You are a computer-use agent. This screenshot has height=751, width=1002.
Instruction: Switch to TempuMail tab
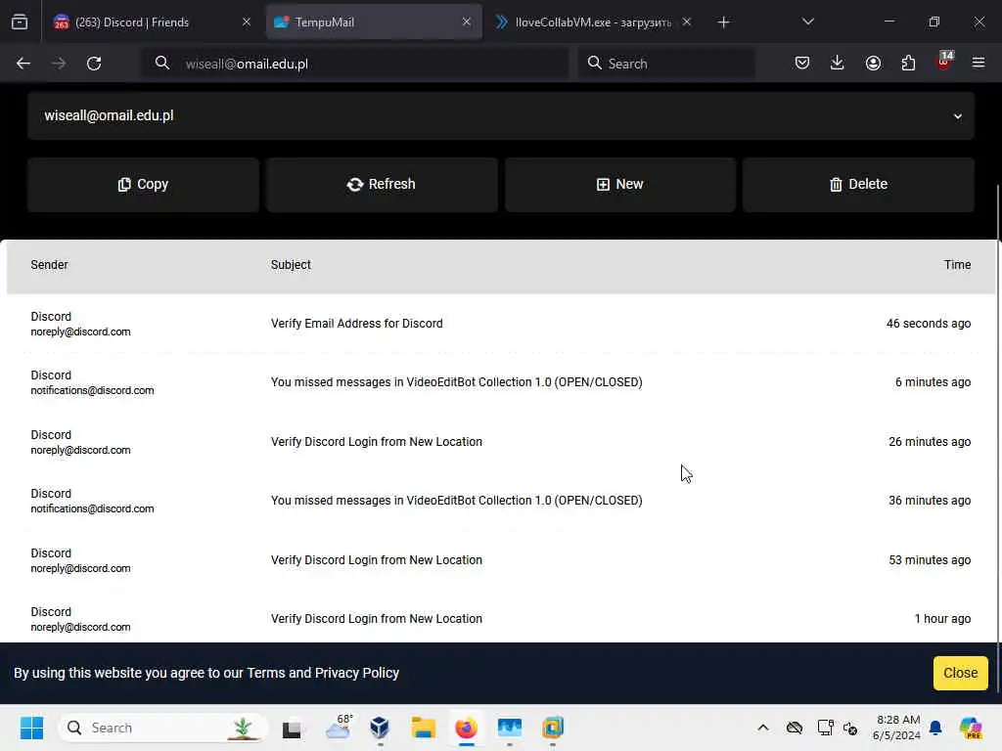(374, 22)
